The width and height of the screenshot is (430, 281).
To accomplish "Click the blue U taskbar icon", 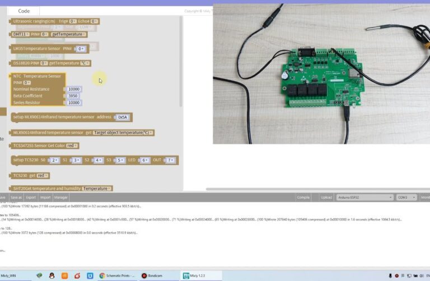I will pyautogui.click(x=89, y=275).
